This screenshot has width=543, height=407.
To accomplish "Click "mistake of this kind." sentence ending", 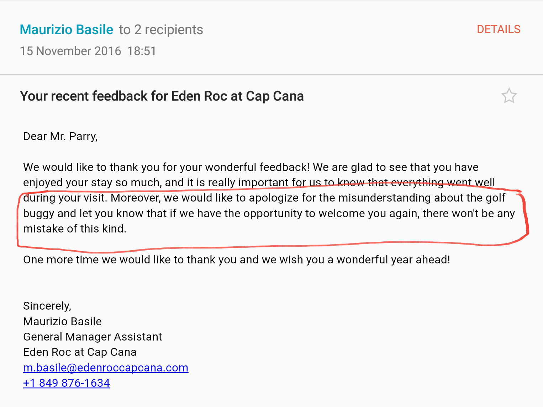I will coord(75,229).
